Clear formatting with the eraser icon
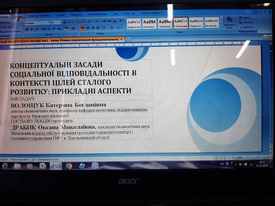This screenshot has height=206, width=275. tap(75, 22)
